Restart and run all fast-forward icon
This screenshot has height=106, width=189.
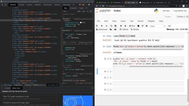(147, 26)
